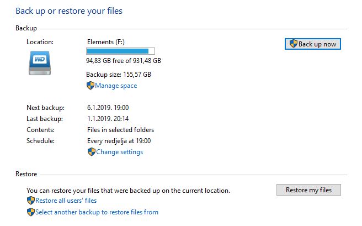Open Restore all users' files link
This screenshot has height=226, width=362.
pyautogui.click(x=66, y=201)
